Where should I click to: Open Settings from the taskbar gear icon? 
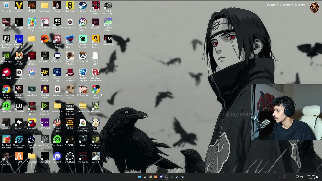click(x=183, y=177)
